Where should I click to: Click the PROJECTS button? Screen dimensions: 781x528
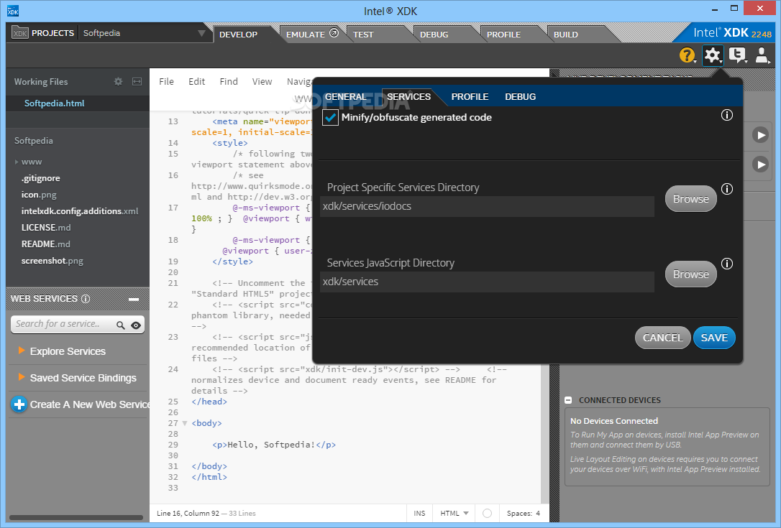(x=52, y=33)
